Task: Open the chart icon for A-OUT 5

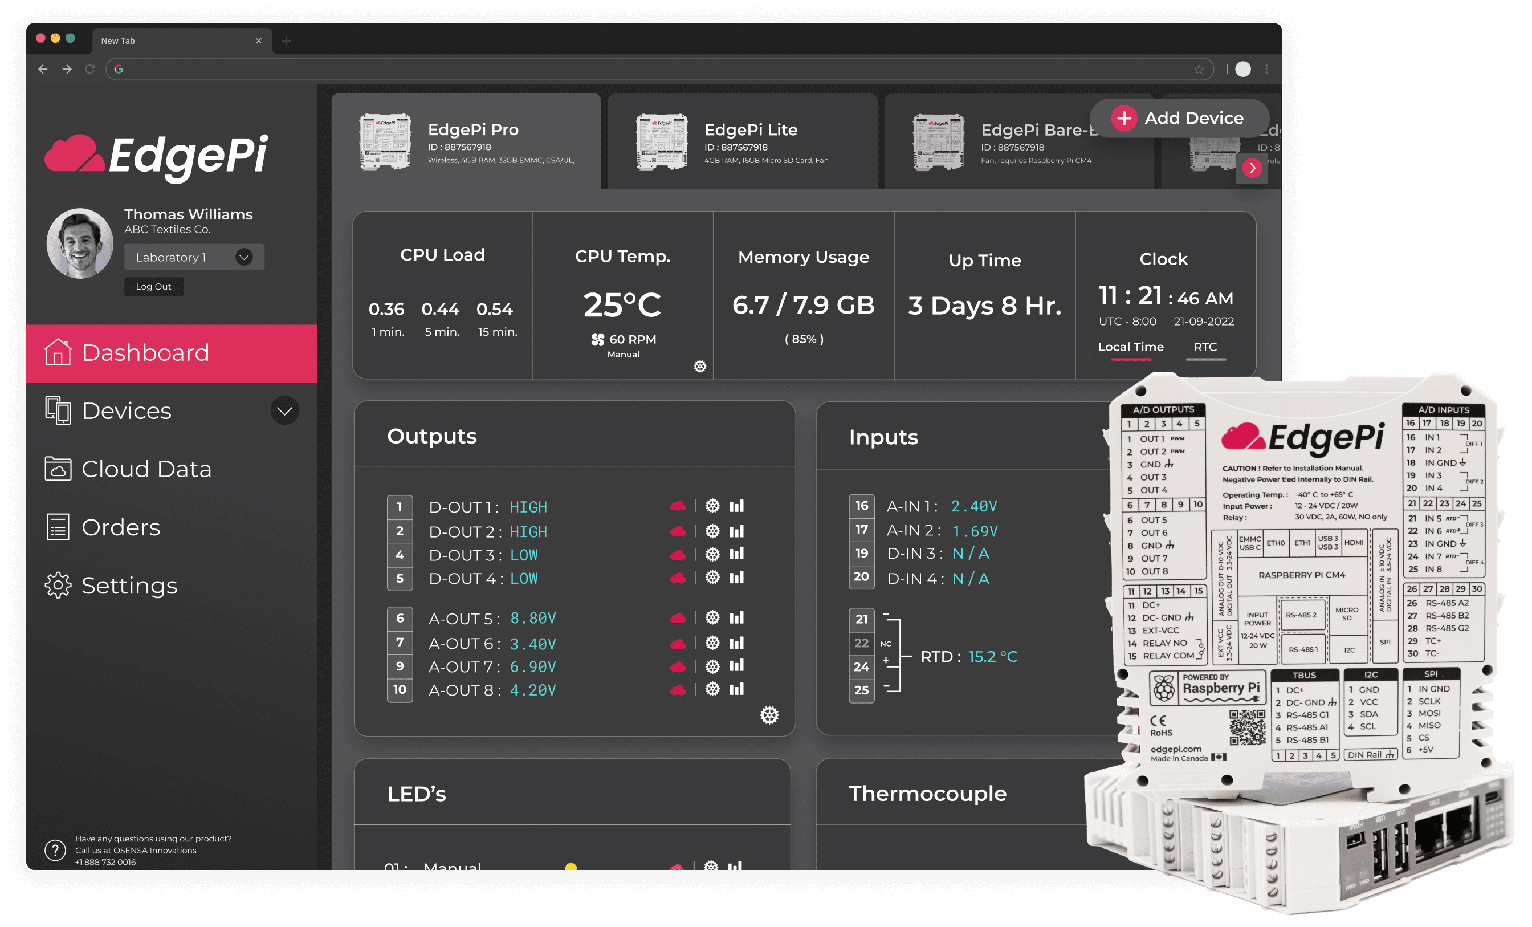Action: (x=737, y=618)
